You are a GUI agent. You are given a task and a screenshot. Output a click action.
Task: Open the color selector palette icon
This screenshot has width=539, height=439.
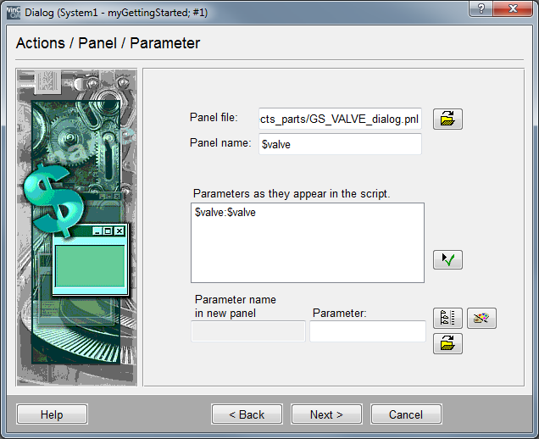[481, 319]
